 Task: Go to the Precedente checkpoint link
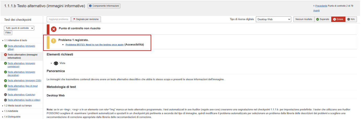pyautogui.click(x=321, y=6)
